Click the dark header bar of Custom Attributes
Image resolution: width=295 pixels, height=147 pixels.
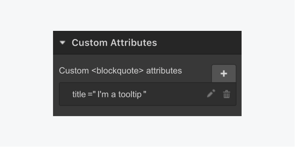click(147, 43)
